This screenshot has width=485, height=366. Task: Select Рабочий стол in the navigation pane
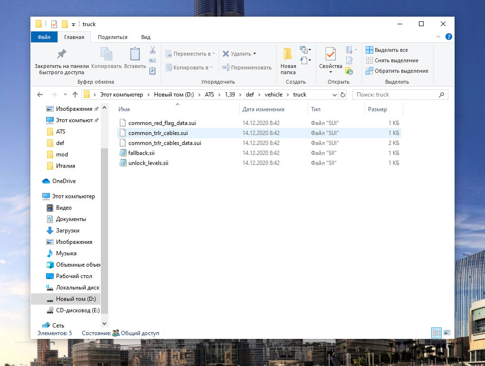pos(74,276)
